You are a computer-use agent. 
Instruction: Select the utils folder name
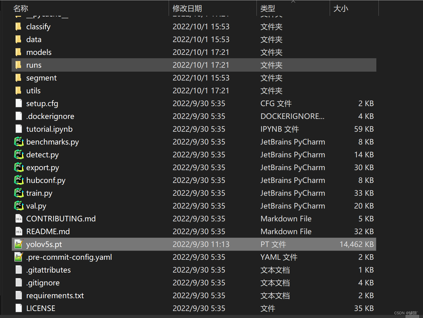pos(33,91)
